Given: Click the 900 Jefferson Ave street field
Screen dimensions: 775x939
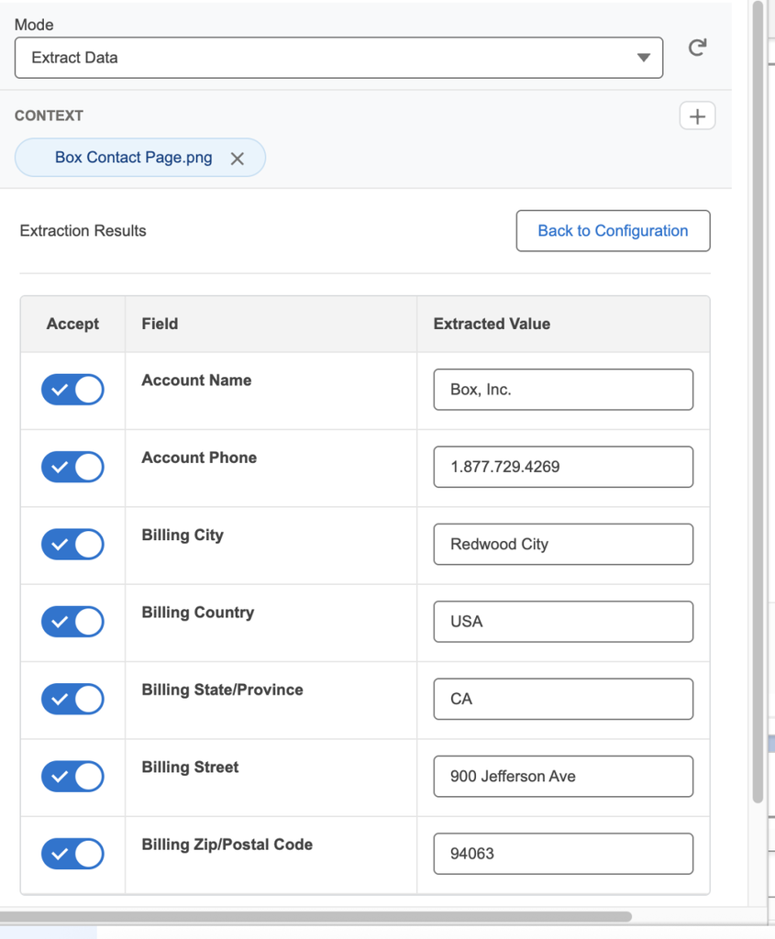Looking at the screenshot, I should coord(563,777).
